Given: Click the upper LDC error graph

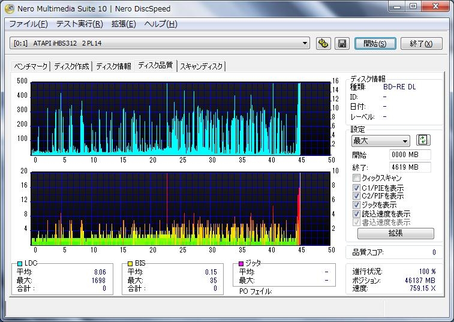Looking at the screenshot, I should point(181,119).
